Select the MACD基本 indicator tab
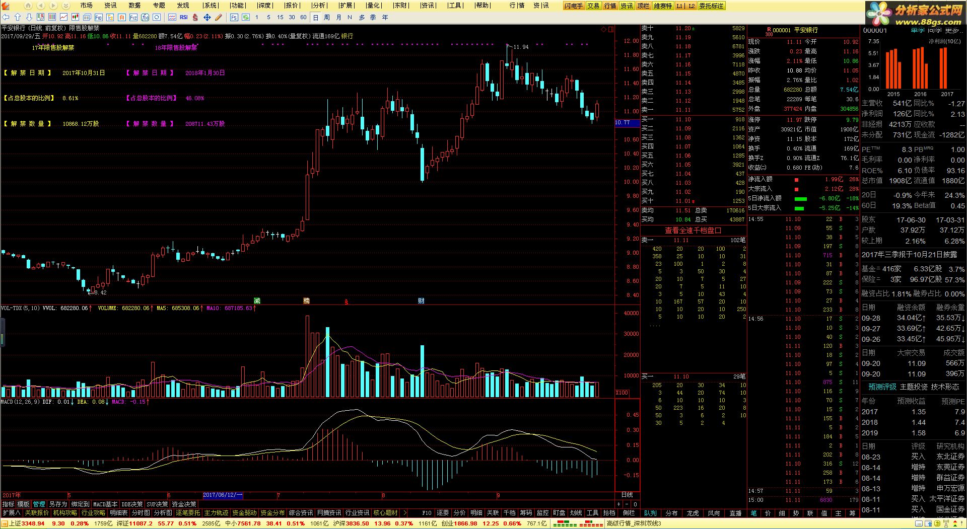The width and height of the screenshot is (967, 529). click(105, 504)
